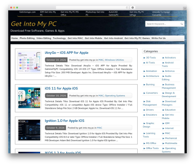Open AI Tools category
Screen dimensions: 195x165
[x=151, y=63]
